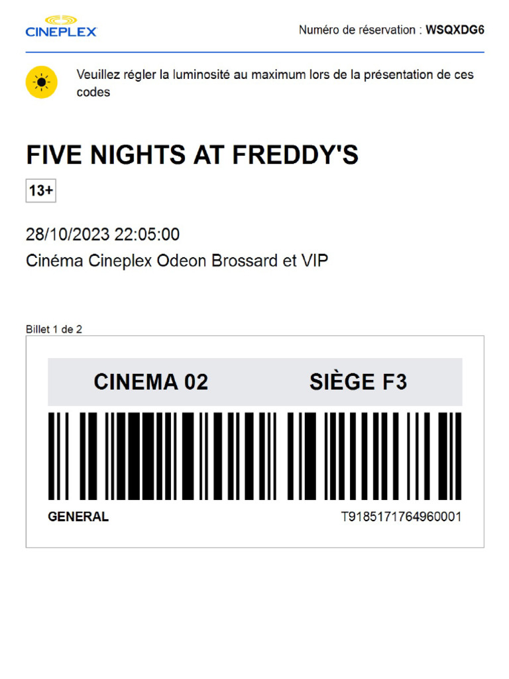509x679 pixels.
Task: Click the word codes in the instruction
Action: 93,92
